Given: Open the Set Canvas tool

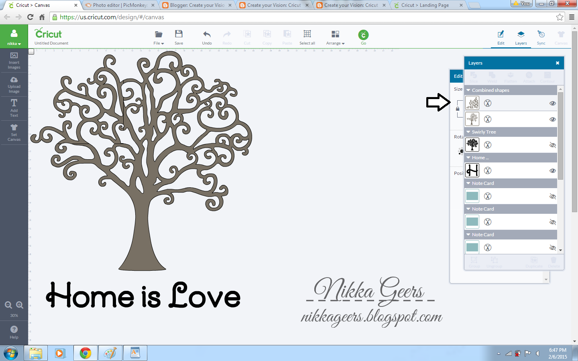Looking at the screenshot, I should point(14,132).
